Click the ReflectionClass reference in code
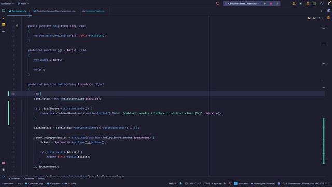Viewport: 332px width, 187px height. [72, 99]
